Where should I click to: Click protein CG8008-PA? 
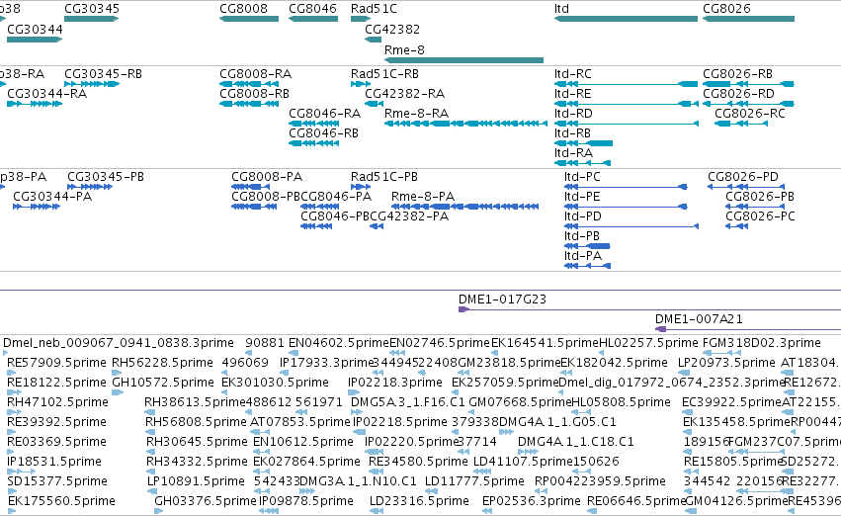click(250, 187)
